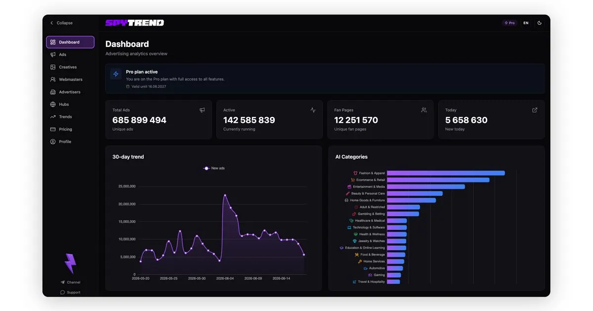Go to Ads in the sidebar

[x=70, y=54]
